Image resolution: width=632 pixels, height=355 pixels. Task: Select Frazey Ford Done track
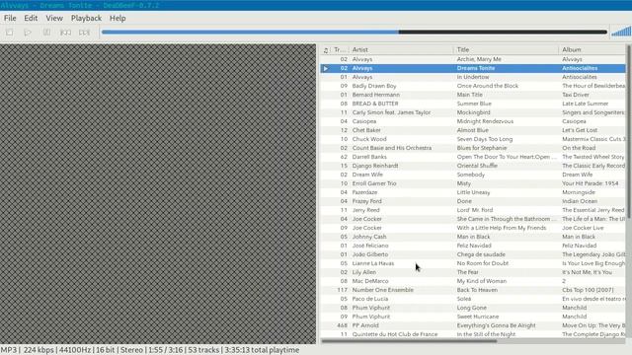[473, 201]
